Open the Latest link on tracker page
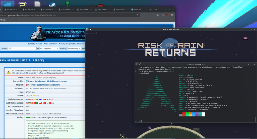This screenshot has height=139, width=257. (31, 44)
